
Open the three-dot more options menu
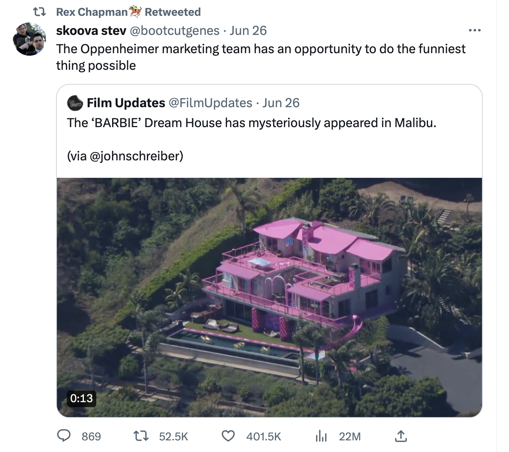click(474, 30)
